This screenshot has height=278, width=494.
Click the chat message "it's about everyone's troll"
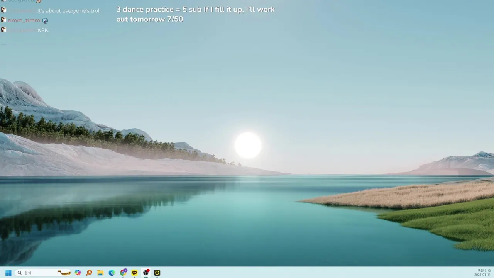[69, 11]
